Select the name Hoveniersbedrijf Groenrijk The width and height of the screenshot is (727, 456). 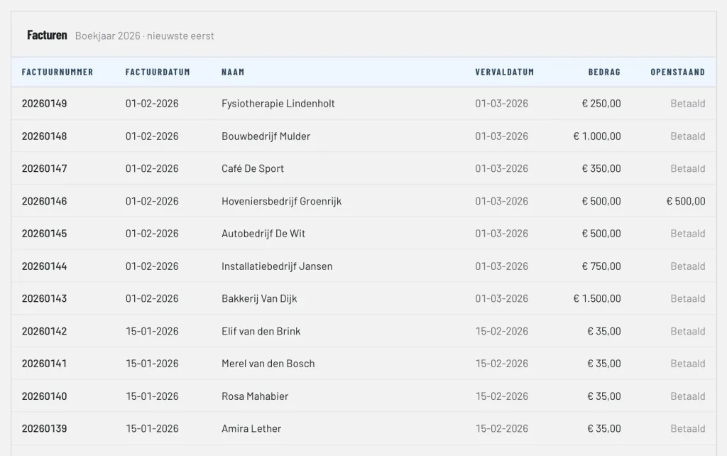281,201
